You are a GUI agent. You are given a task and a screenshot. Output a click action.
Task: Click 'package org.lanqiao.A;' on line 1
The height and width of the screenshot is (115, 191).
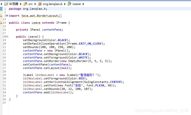coord(28,9)
